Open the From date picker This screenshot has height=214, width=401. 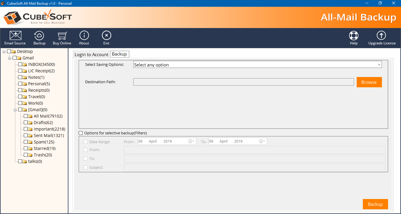point(192,141)
